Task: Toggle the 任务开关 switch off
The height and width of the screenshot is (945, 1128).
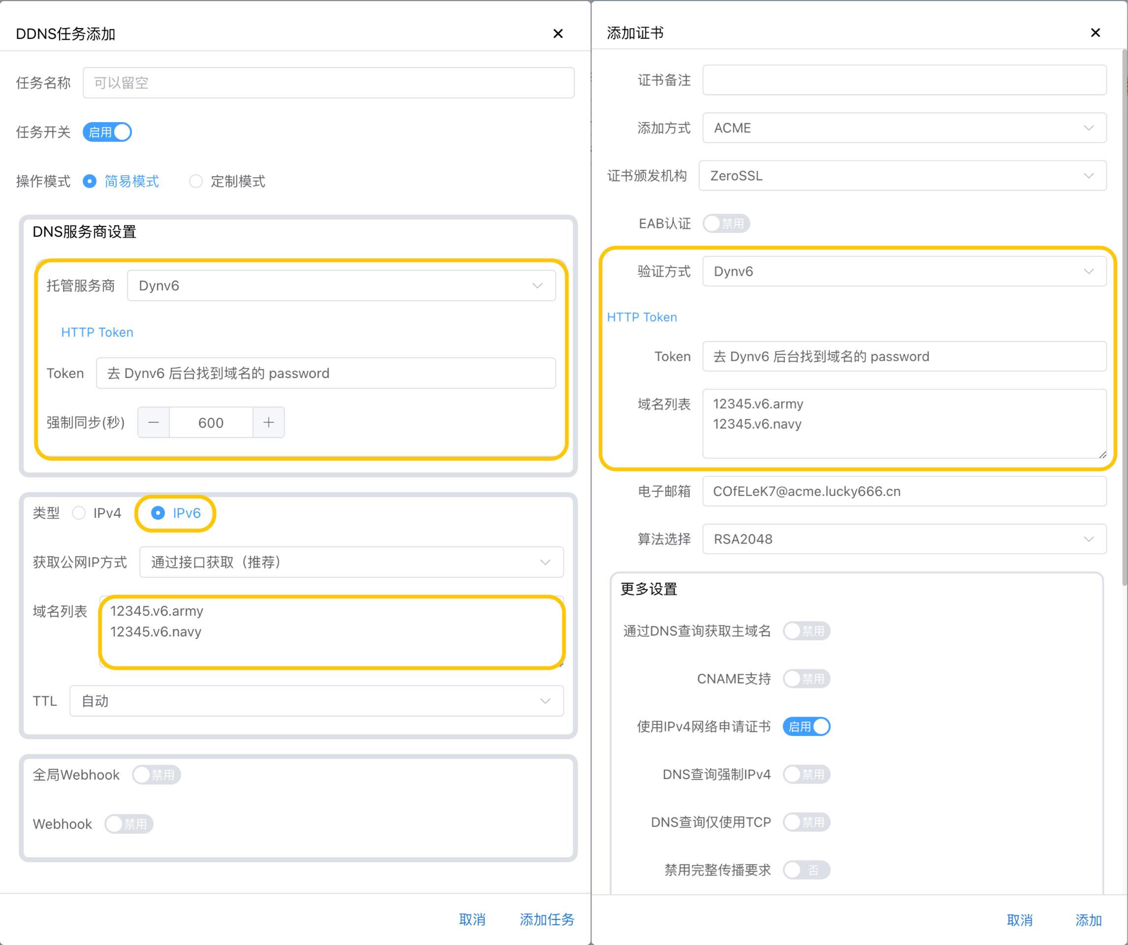Action: [107, 132]
